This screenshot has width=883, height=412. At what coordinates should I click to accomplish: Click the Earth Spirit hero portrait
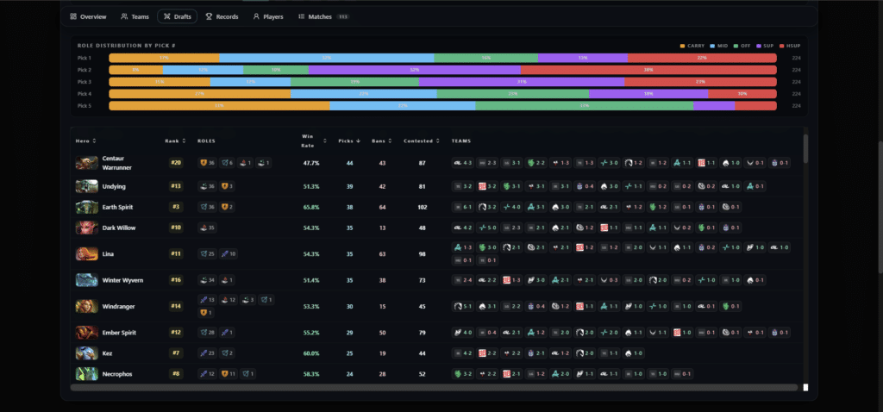87,207
